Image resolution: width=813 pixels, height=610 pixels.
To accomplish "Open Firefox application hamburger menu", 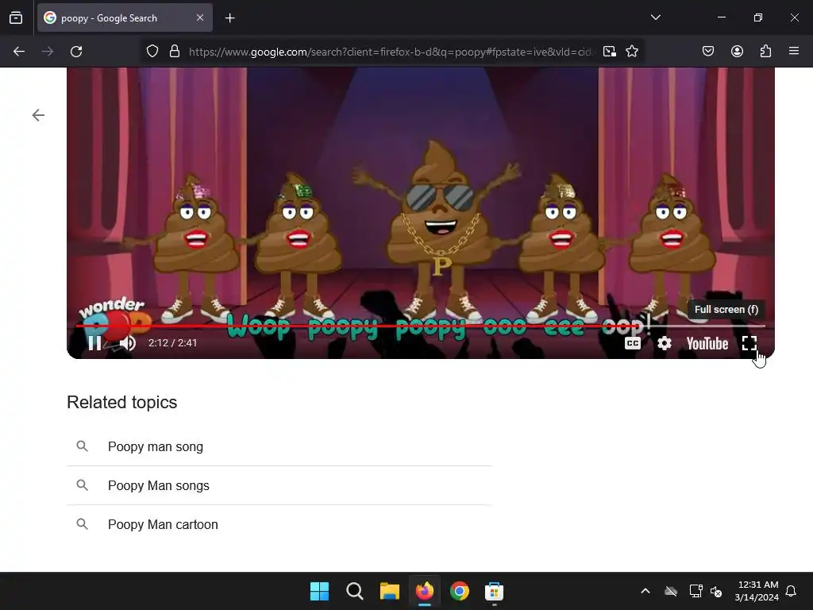I will (x=794, y=52).
